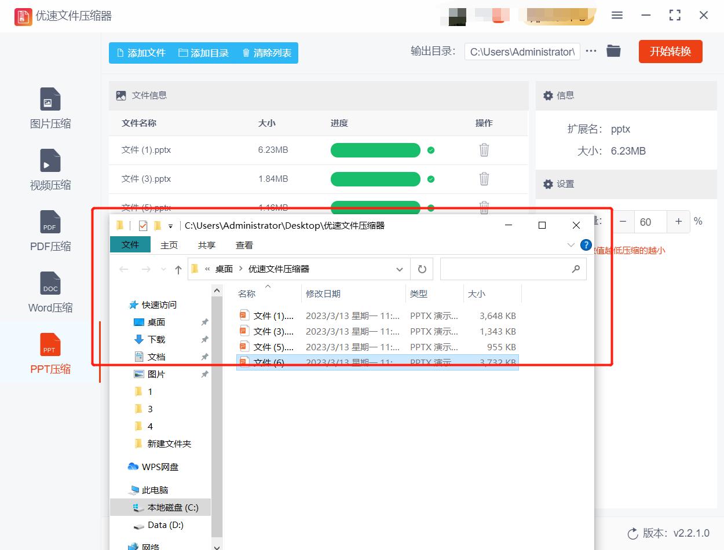Open the address bar dropdown arrow
The width and height of the screenshot is (724, 550).
point(399,269)
